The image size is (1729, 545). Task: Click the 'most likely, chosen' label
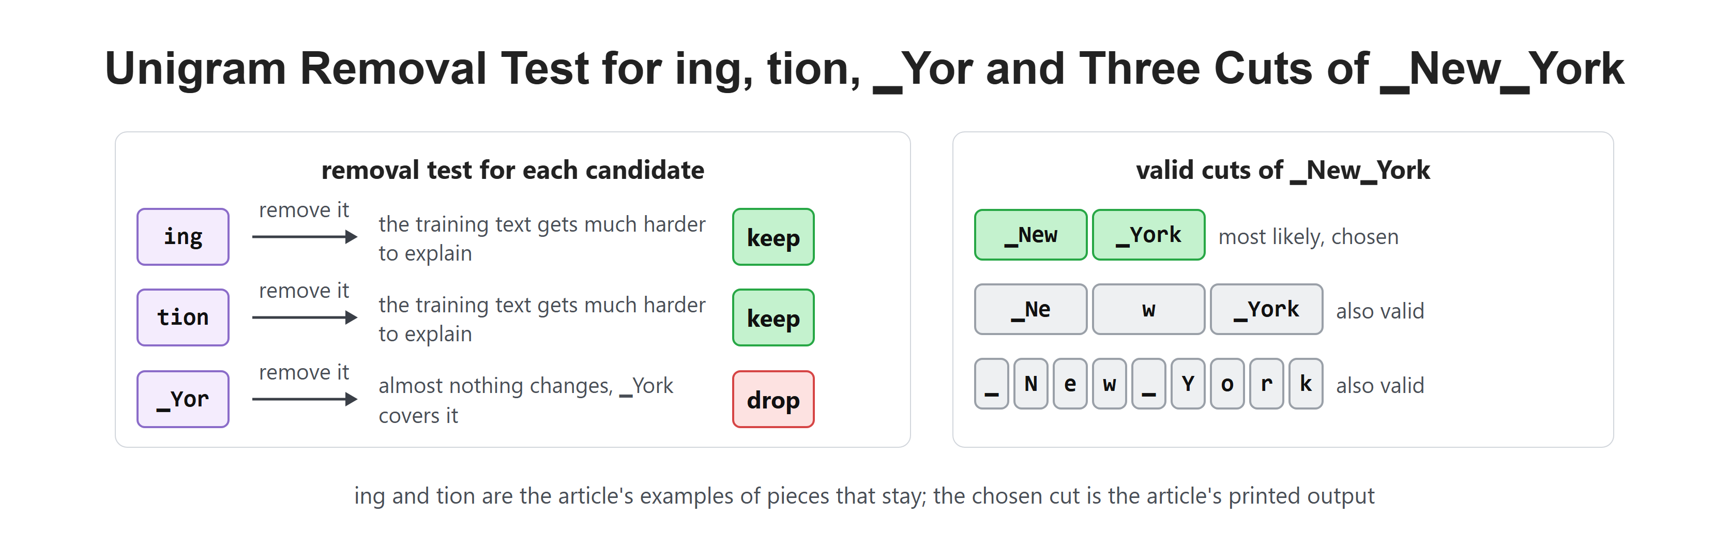click(1308, 237)
